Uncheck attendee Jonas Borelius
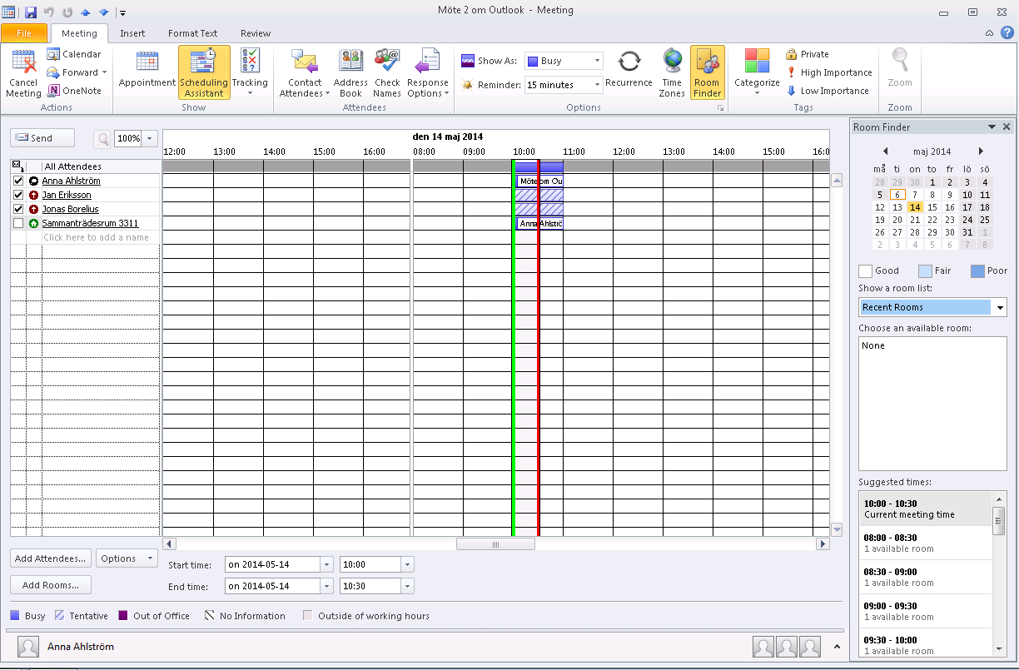Viewport: 1019px width, 670px height. pos(18,209)
